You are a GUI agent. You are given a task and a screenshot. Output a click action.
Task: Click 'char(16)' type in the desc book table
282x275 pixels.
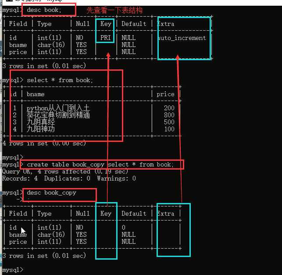[x=51, y=45]
